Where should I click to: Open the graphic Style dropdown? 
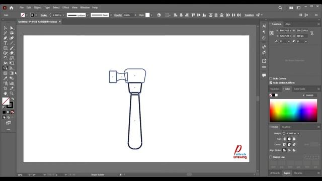click(151, 15)
